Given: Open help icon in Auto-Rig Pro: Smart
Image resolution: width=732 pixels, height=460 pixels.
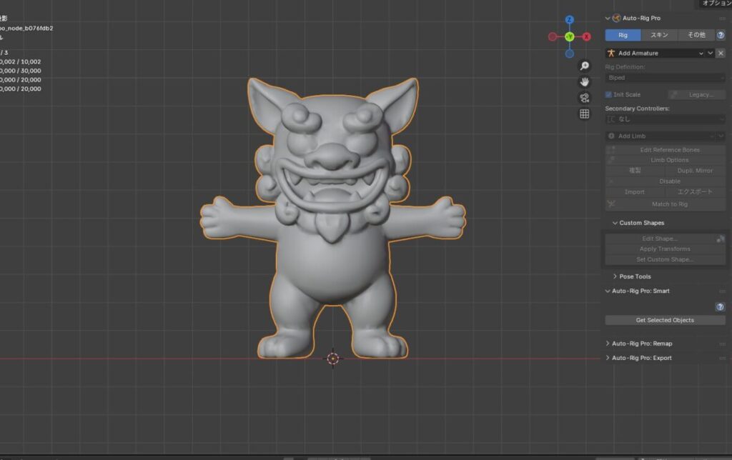Looking at the screenshot, I should tap(721, 307).
